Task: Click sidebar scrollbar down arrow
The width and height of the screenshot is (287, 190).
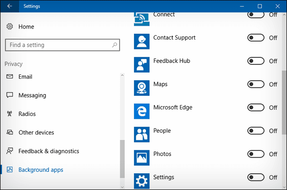Action: pyautogui.click(x=122, y=187)
